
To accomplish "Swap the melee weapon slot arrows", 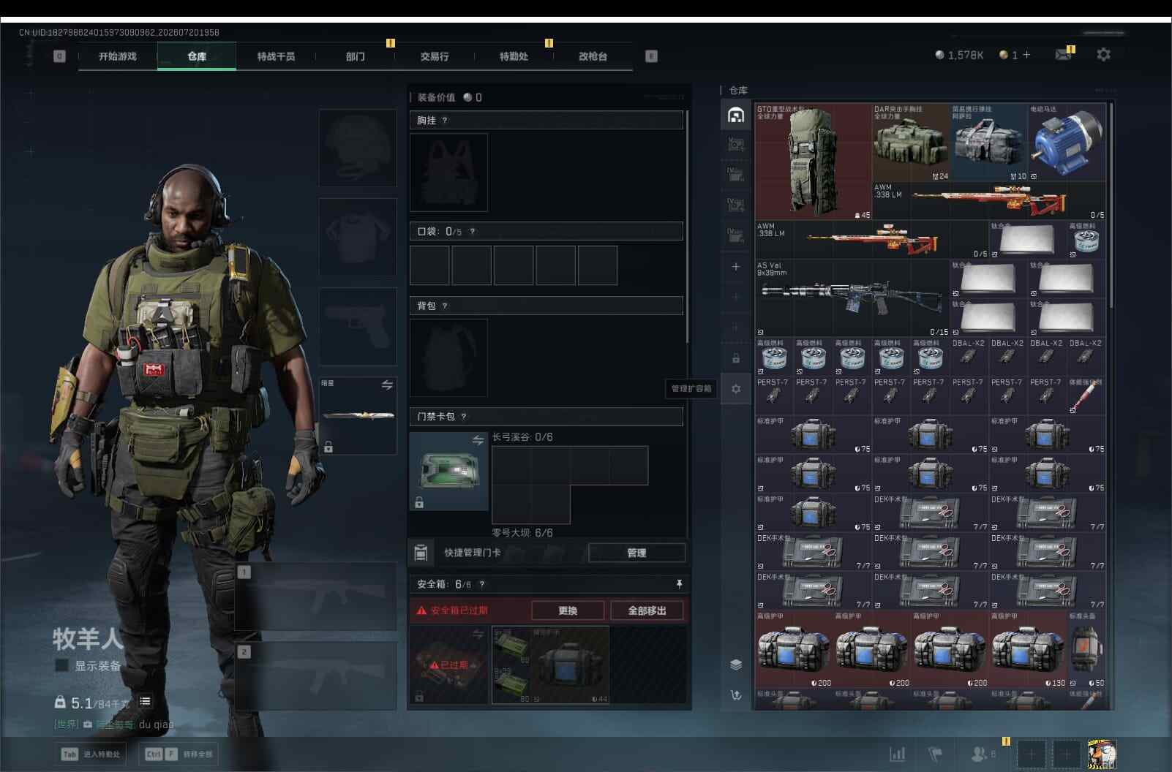I will (x=387, y=385).
